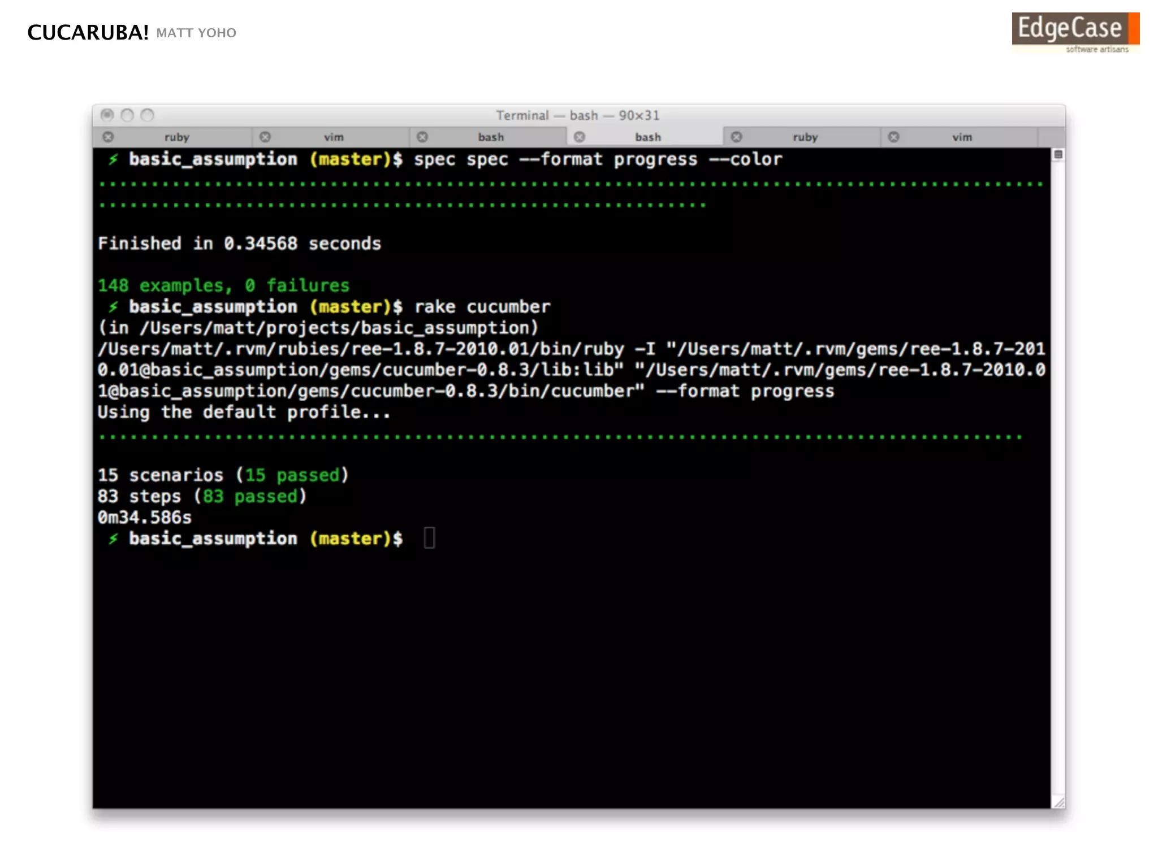The image size is (1158, 868).
Task: Click the terminal's vertical scrollbar track
Action: point(1058,475)
